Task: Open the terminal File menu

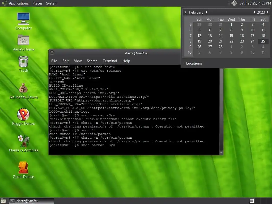Action: point(54,61)
